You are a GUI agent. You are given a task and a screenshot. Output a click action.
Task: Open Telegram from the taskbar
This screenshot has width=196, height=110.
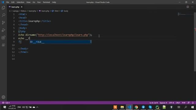pyautogui.click(x=143, y=107)
